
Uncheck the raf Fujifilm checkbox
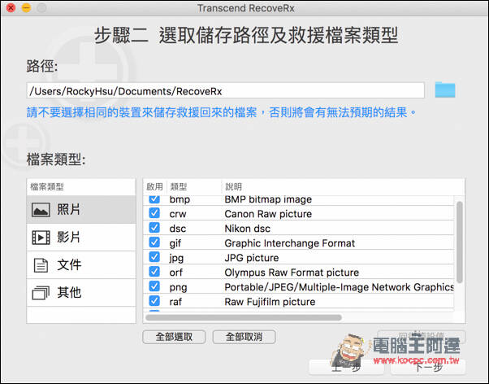click(154, 301)
